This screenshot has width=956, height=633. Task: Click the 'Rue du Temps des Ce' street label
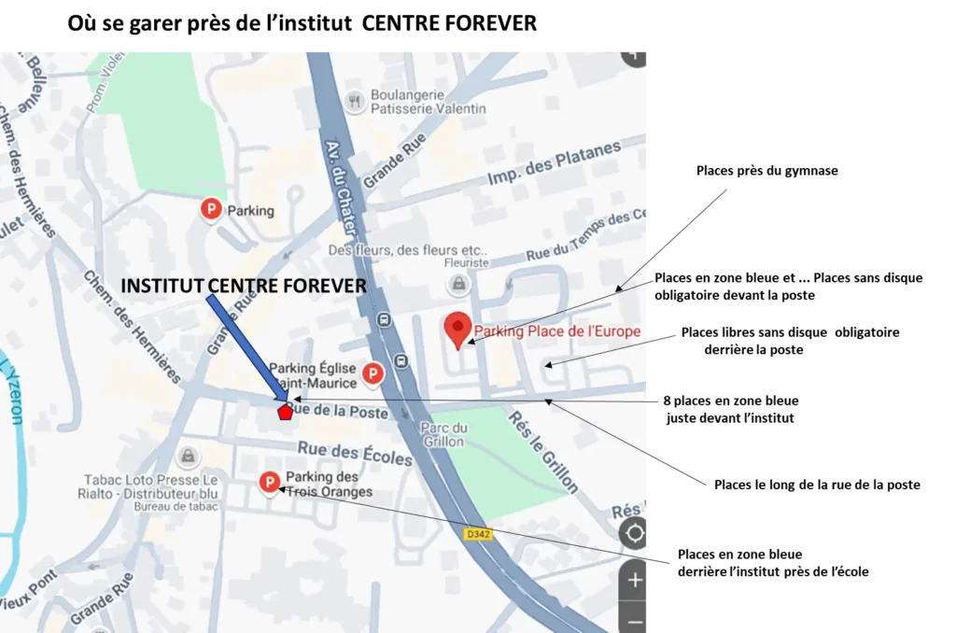pos(585,235)
